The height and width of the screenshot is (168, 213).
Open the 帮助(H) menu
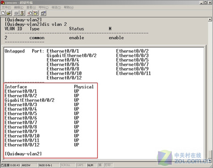68,7
